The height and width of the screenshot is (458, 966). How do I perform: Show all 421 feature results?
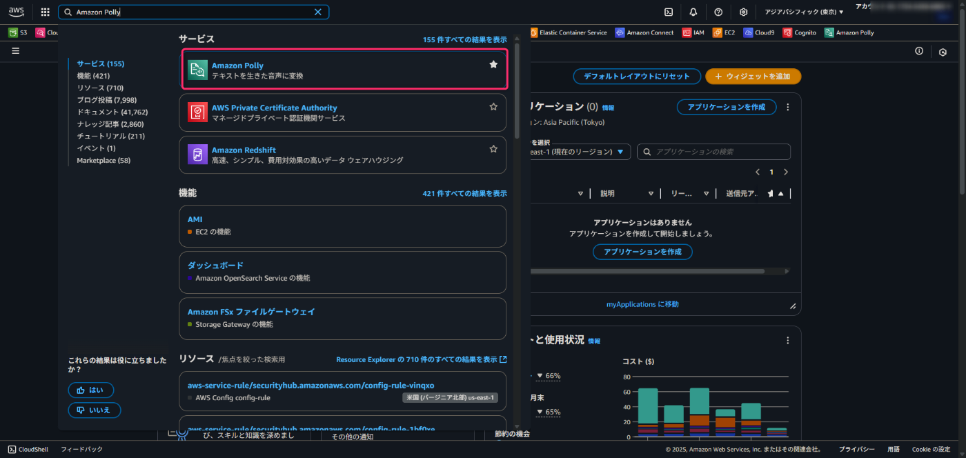click(464, 194)
